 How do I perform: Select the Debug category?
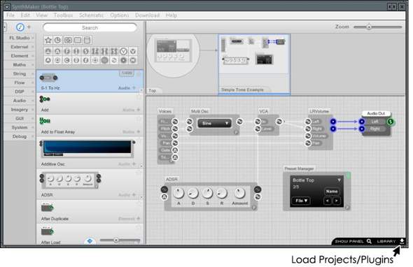coord(20,136)
